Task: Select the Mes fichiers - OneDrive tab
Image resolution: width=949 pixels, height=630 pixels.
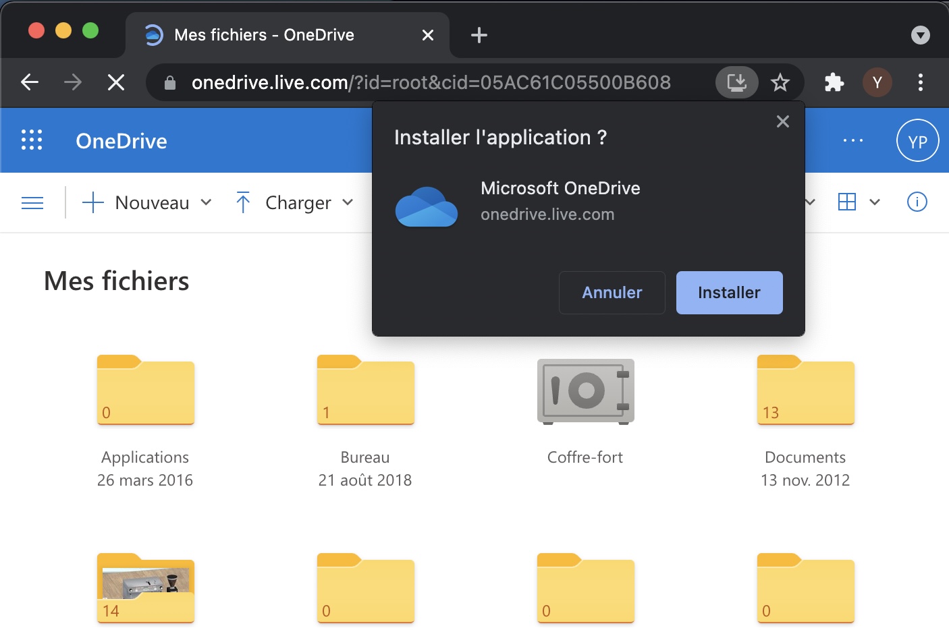Action: pyautogui.click(x=264, y=35)
